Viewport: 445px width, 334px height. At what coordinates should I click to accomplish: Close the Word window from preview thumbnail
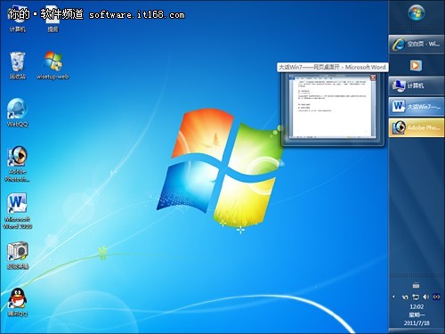(373, 77)
